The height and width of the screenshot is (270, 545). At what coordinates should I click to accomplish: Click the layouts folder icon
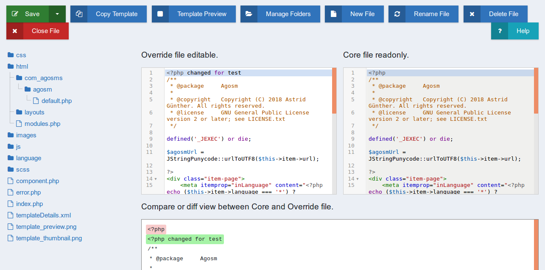(19, 112)
